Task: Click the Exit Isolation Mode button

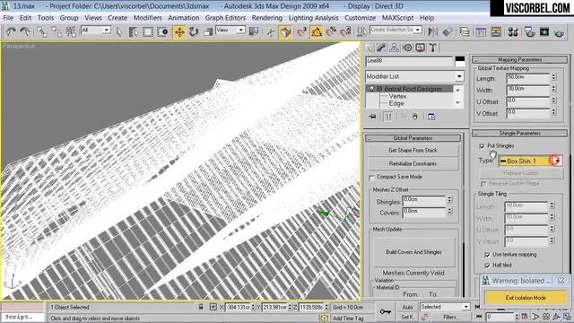Action: tap(526, 298)
